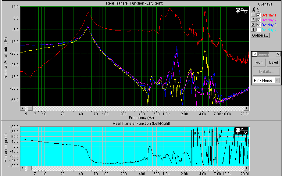Image resolution: width=282 pixels, height=176 pixels.
Task: Click the 1.0k label on the amplitude frequency axis
Action: pos(166,114)
